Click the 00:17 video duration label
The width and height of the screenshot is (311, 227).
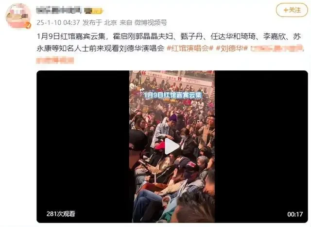pos(295,214)
